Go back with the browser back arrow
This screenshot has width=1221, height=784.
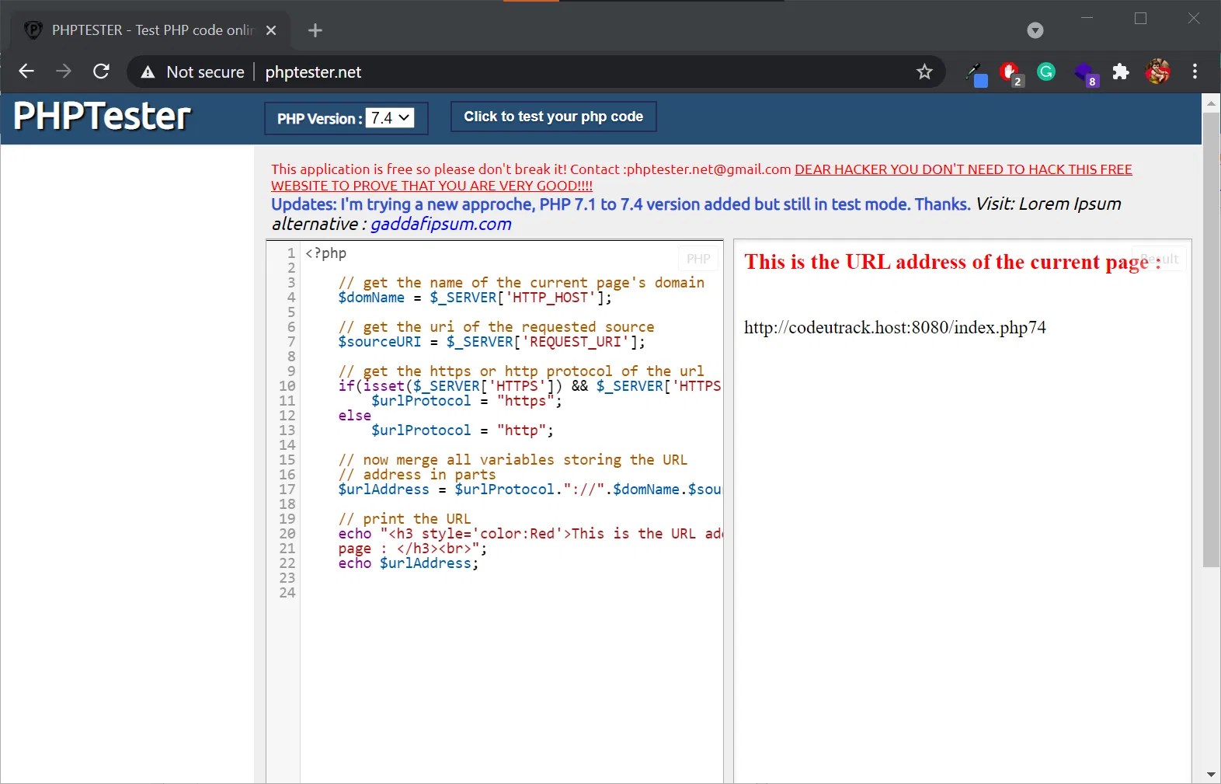[26, 71]
